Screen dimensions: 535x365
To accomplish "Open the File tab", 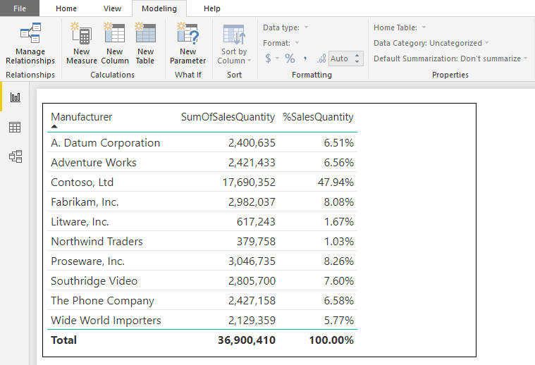I will point(20,8).
